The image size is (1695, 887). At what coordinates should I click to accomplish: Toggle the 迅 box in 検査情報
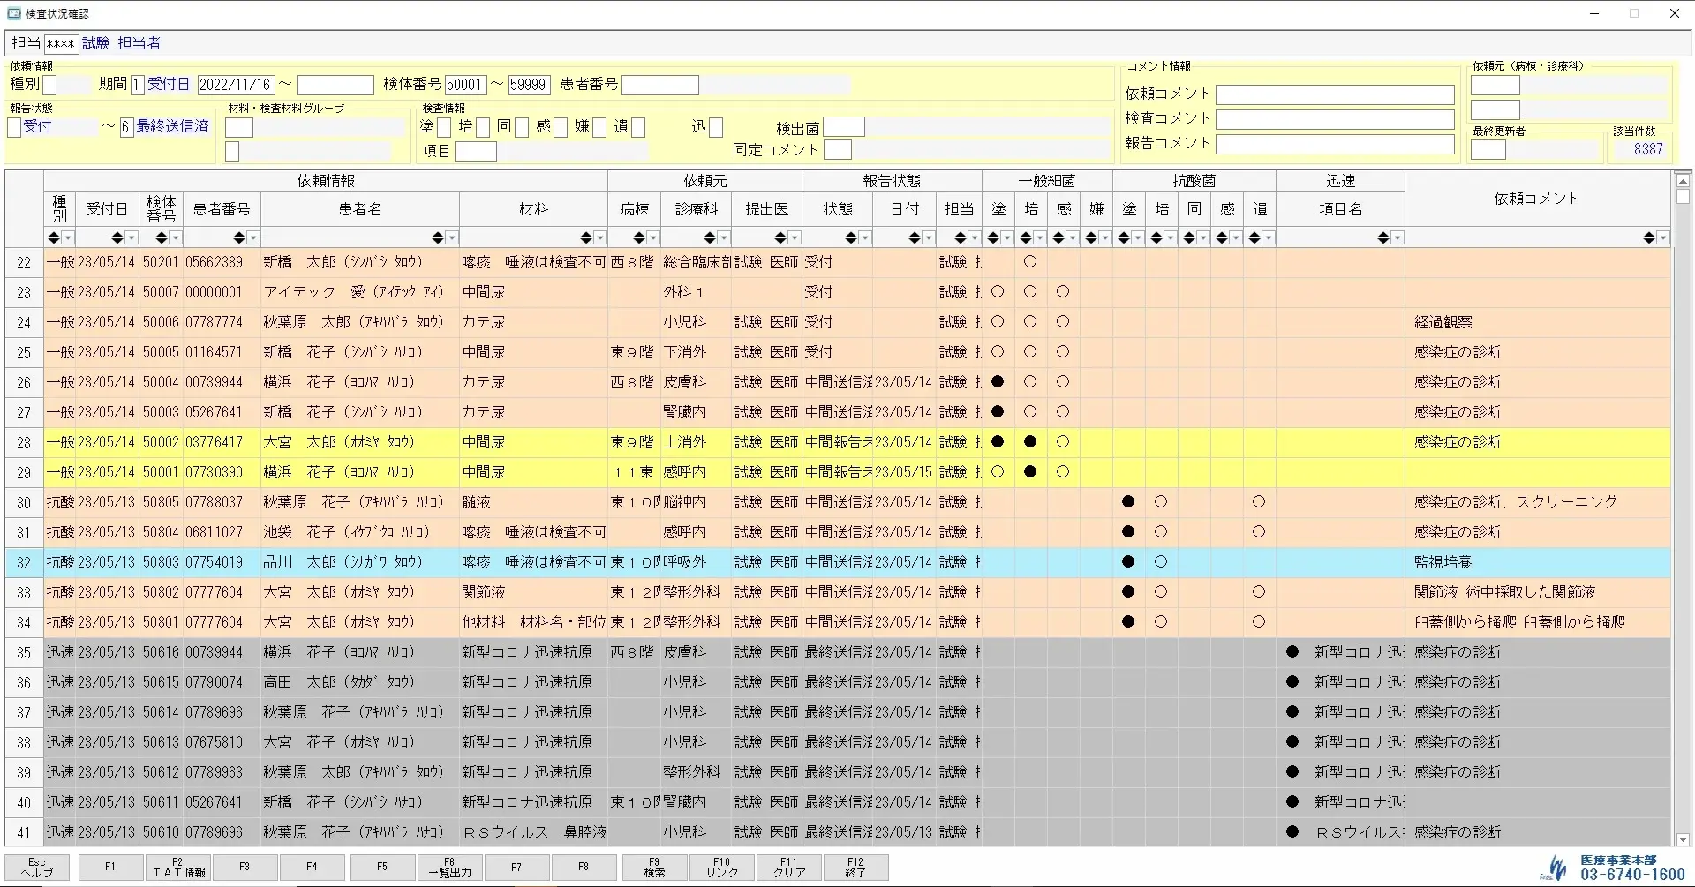pyautogui.click(x=716, y=128)
